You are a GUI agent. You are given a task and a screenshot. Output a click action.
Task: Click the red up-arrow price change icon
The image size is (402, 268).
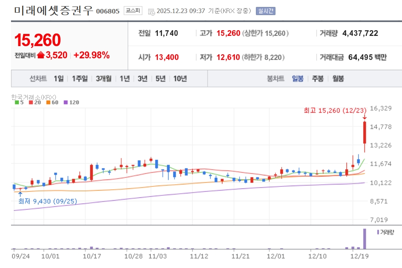41,55
